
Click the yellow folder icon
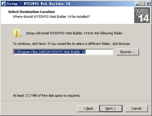(x=17, y=33)
